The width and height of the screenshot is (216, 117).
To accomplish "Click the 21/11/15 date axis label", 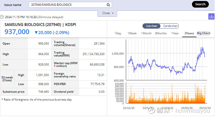I will [x=129, y=108].
